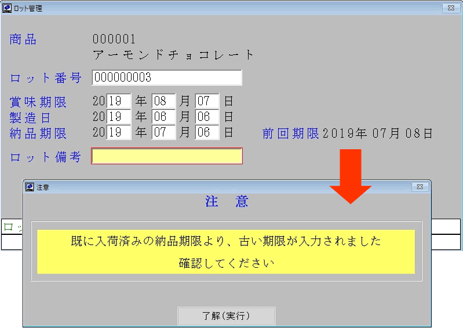The height and width of the screenshot is (328, 463).
Task: Select the 賞味期限 year field
Action: [119, 102]
